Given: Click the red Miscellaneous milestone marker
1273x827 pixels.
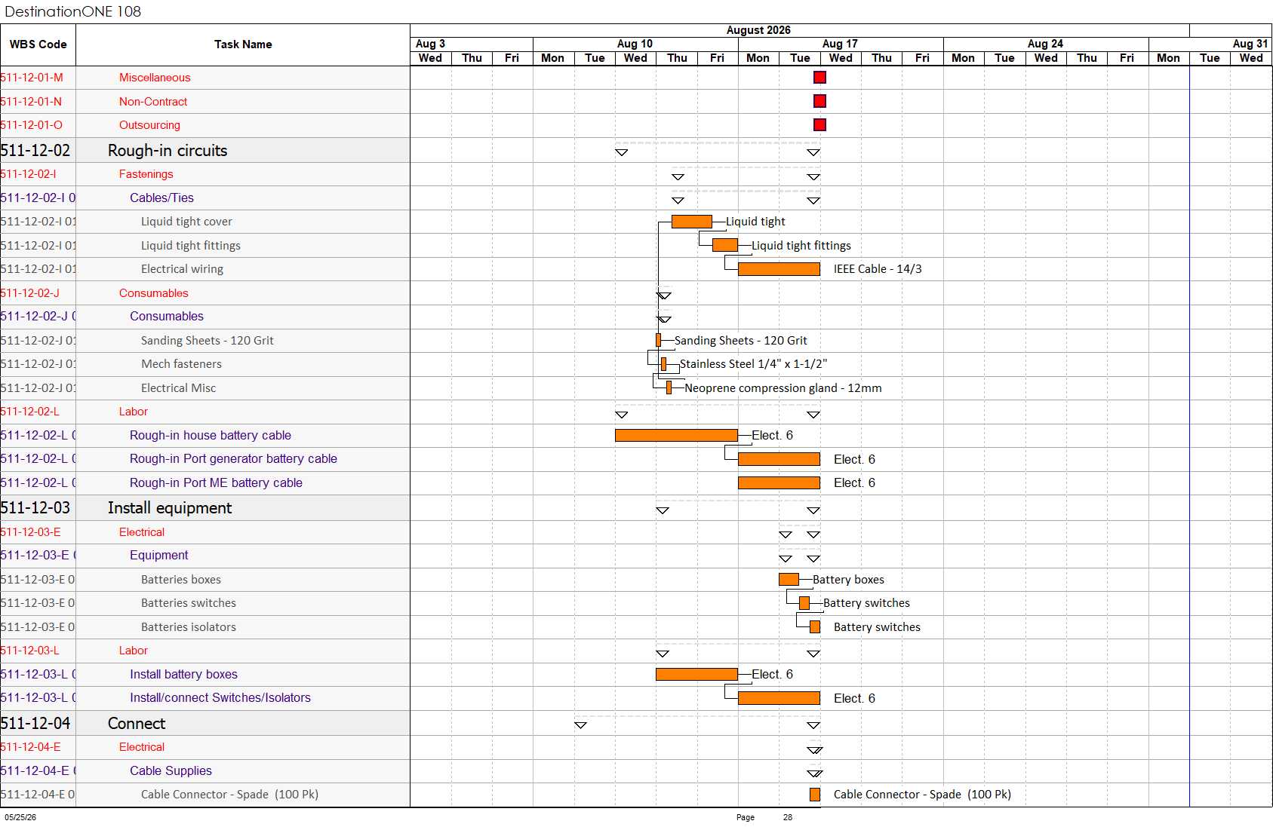Looking at the screenshot, I should coord(819,77).
